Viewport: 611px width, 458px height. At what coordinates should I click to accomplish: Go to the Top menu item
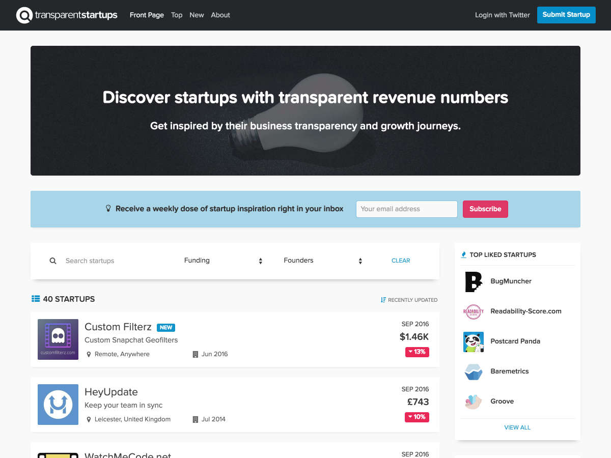point(177,15)
